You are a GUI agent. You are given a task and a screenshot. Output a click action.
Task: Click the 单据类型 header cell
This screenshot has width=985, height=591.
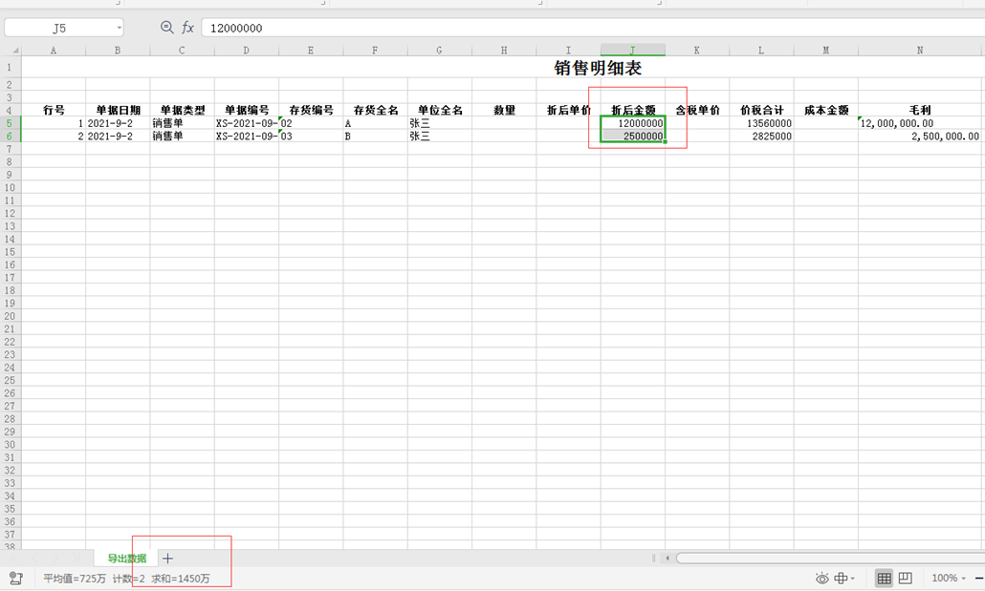click(182, 111)
